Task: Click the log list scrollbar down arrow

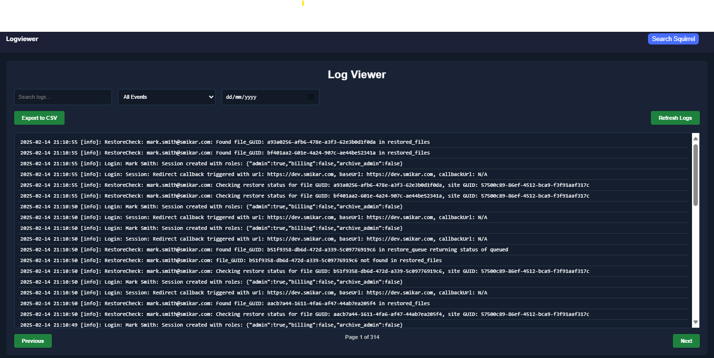Action: [695, 322]
